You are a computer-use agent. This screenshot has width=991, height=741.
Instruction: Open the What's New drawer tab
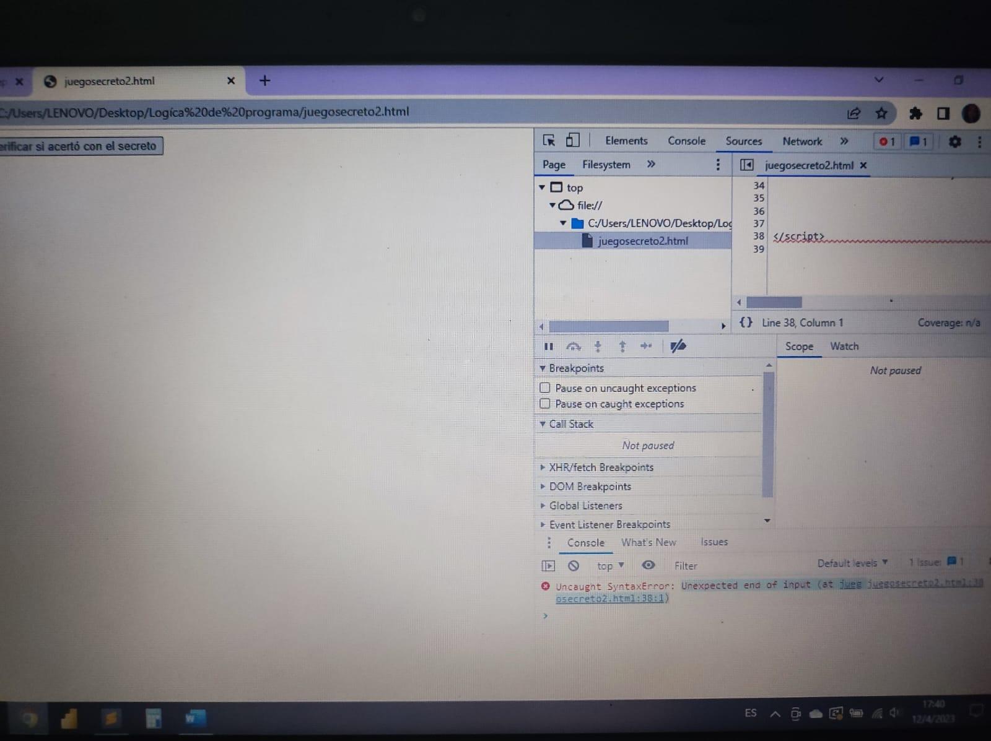click(648, 542)
